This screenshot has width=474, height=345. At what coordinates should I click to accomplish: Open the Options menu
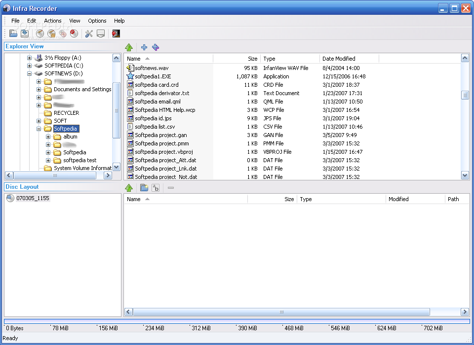[97, 21]
